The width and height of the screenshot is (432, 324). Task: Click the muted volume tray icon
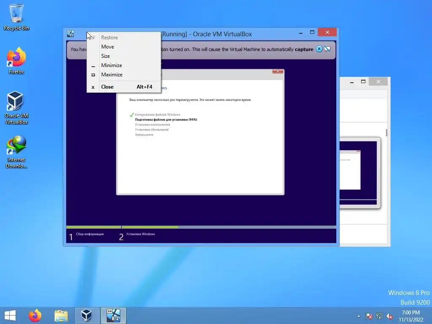coord(389,316)
